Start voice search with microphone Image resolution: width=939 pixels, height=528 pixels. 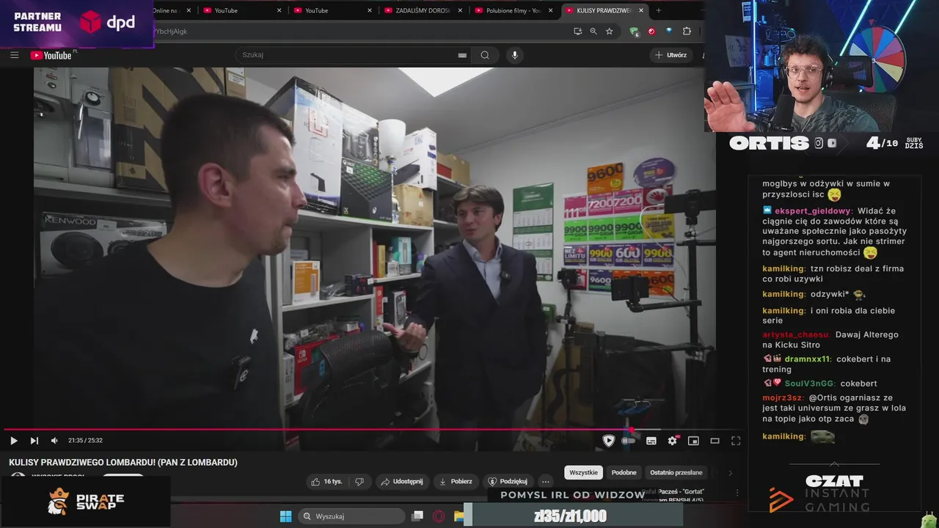[515, 55]
